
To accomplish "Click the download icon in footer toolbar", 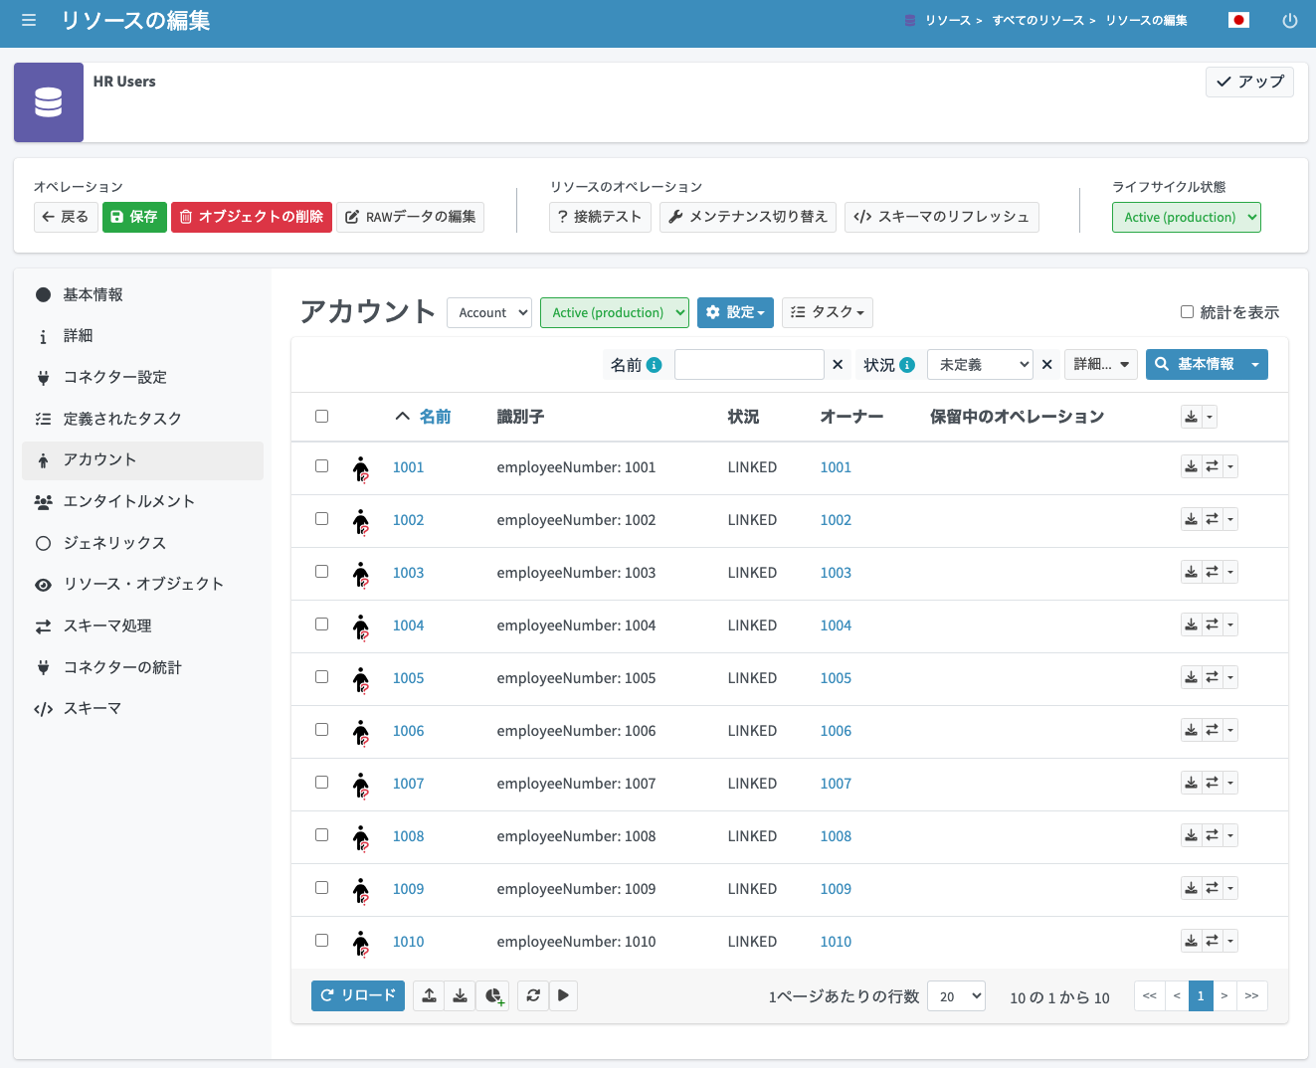I will pyautogui.click(x=460, y=995).
